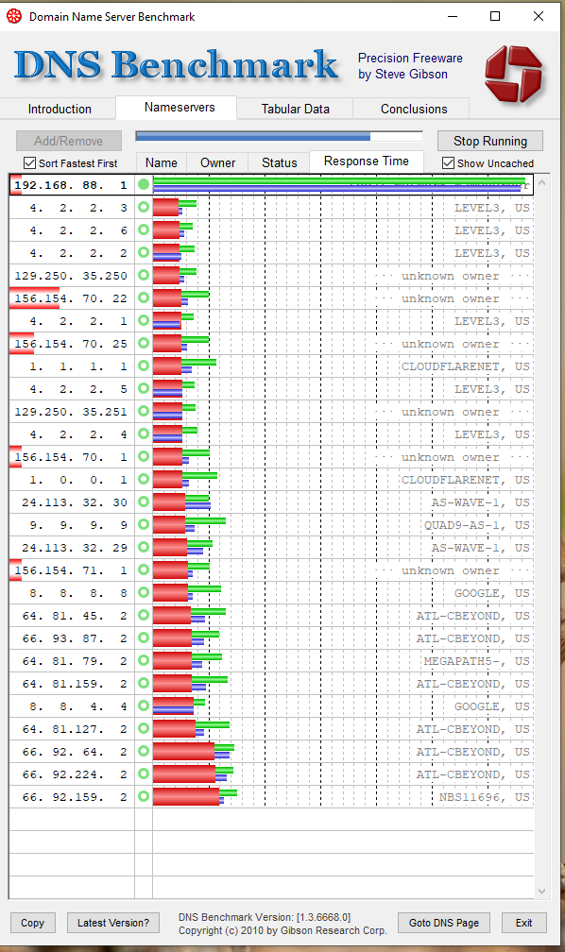Image resolution: width=565 pixels, height=952 pixels.
Task: Click status circle for 66.93.87.2
Action: [x=144, y=638]
